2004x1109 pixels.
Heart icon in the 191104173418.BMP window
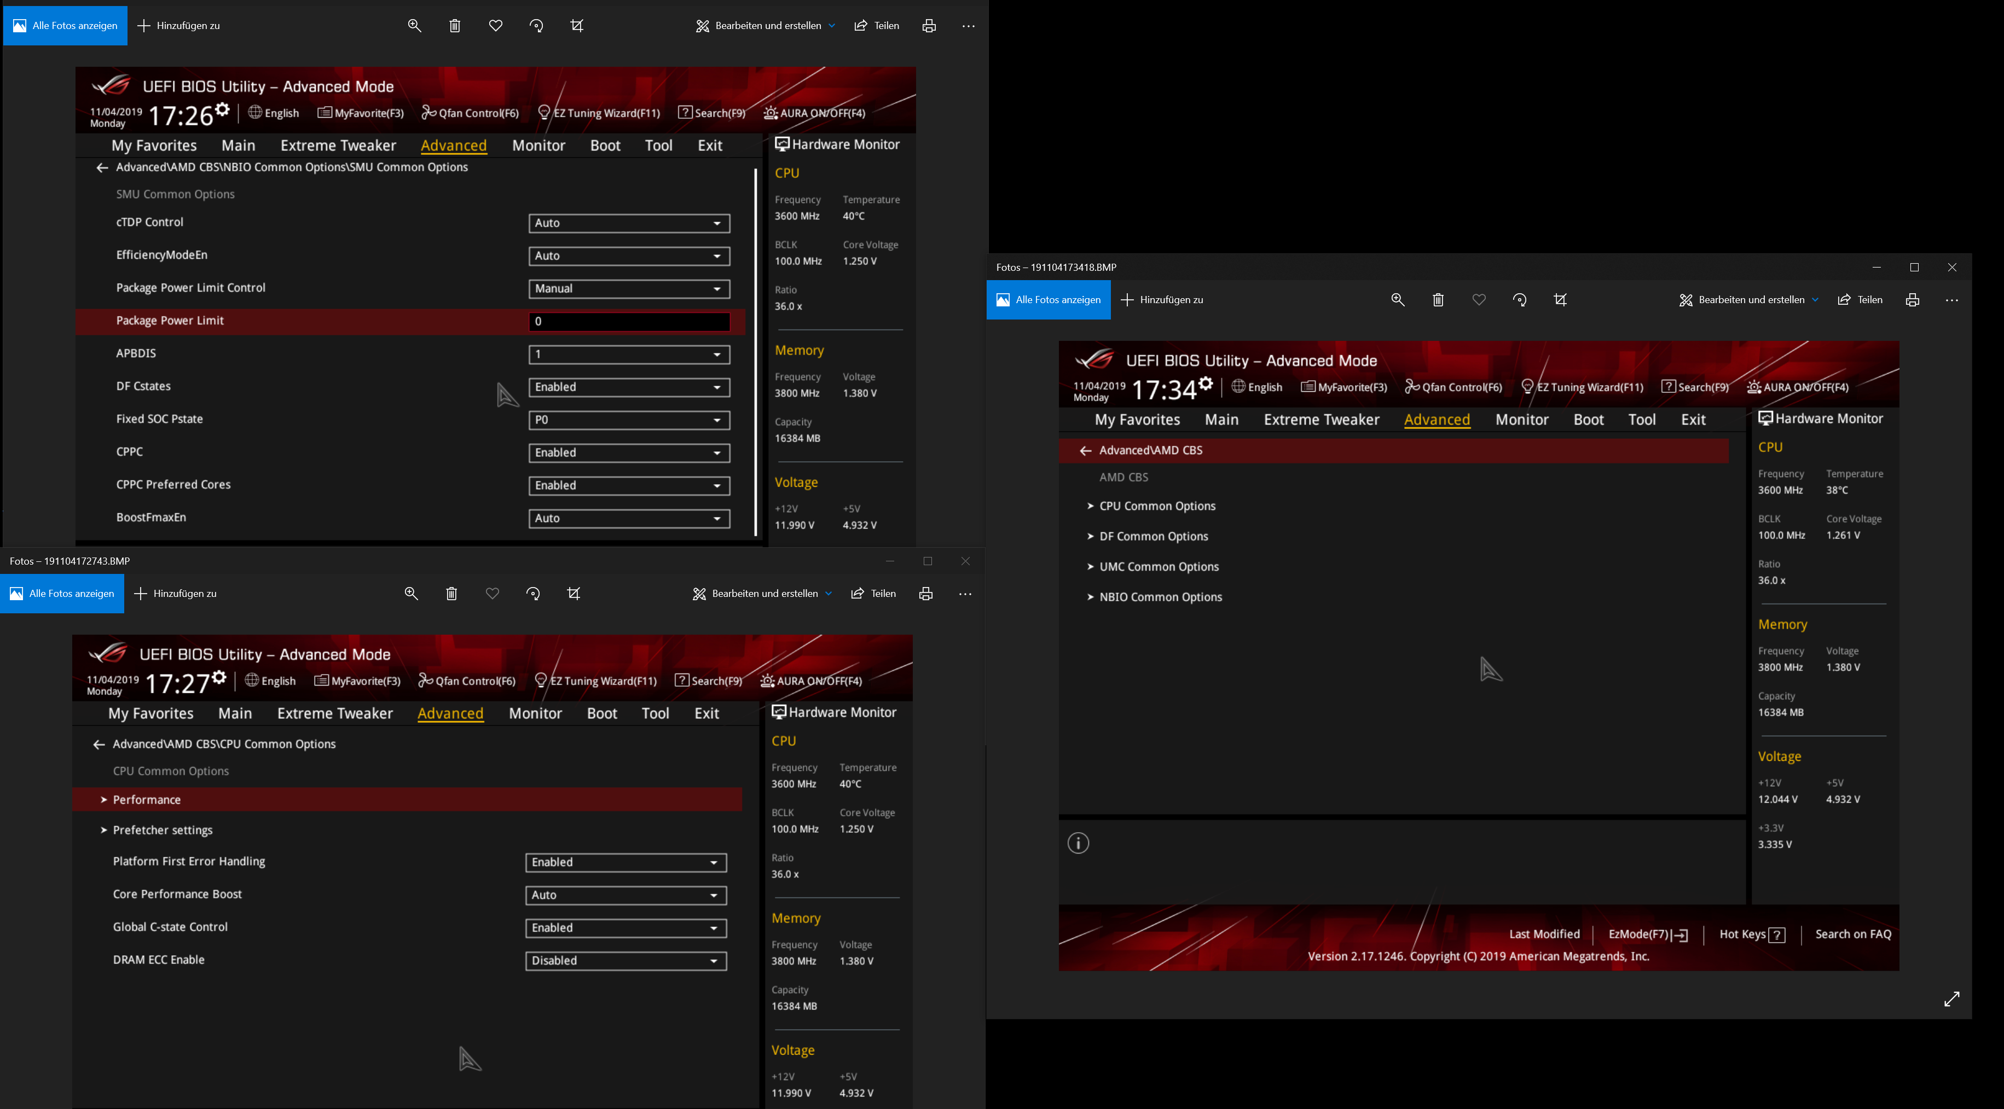pyautogui.click(x=1479, y=299)
